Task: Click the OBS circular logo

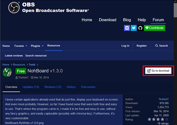Action: tap(14, 8)
